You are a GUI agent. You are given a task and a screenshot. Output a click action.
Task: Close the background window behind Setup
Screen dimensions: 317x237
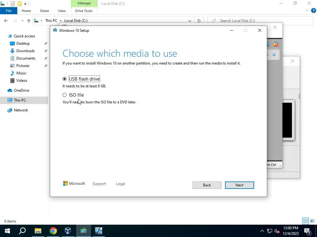(x=275, y=27)
